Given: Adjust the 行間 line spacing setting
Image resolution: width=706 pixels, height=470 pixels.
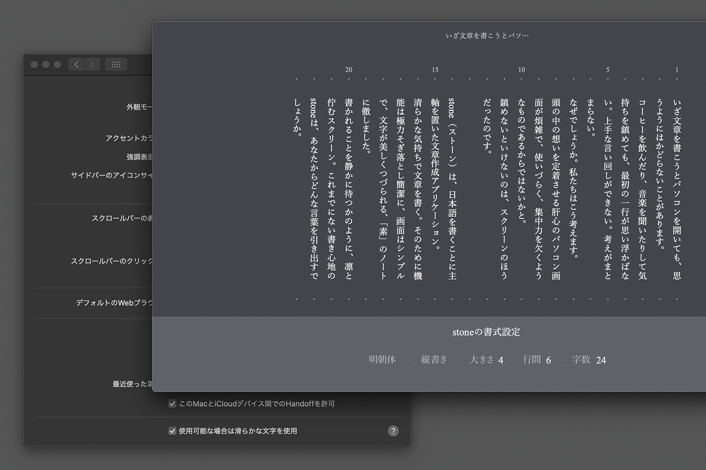Looking at the screenshot, I should click(537, 360).
